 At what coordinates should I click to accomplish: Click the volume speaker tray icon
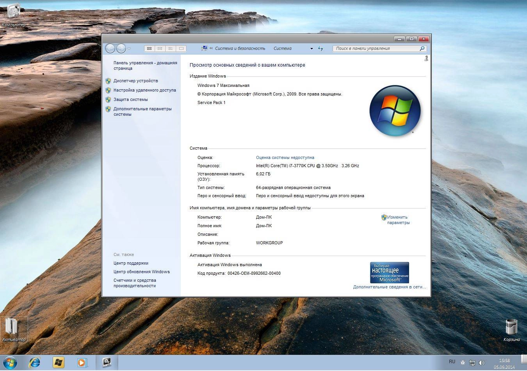click(x=482, y=363)
